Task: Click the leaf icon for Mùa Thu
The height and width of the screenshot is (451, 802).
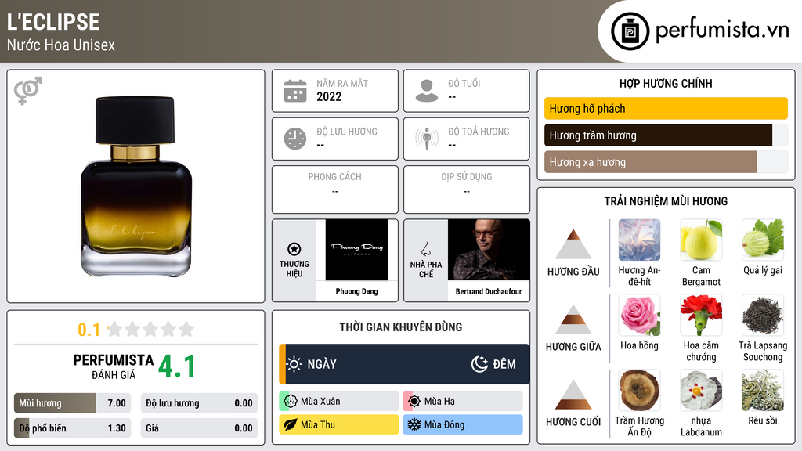Action: 291,424
